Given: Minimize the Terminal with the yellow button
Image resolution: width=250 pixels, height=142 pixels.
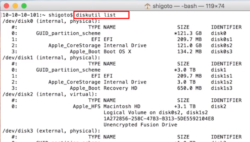Looking at the screenshot, I should tap(15, 6).
